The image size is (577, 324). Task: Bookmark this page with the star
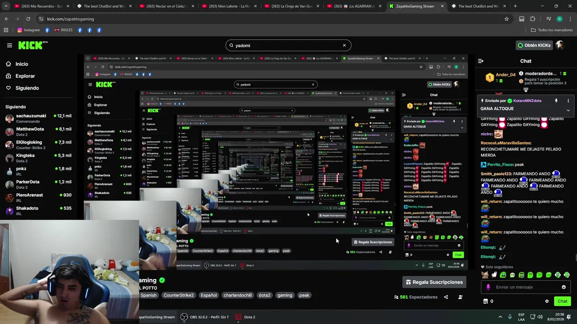(507, 19)
